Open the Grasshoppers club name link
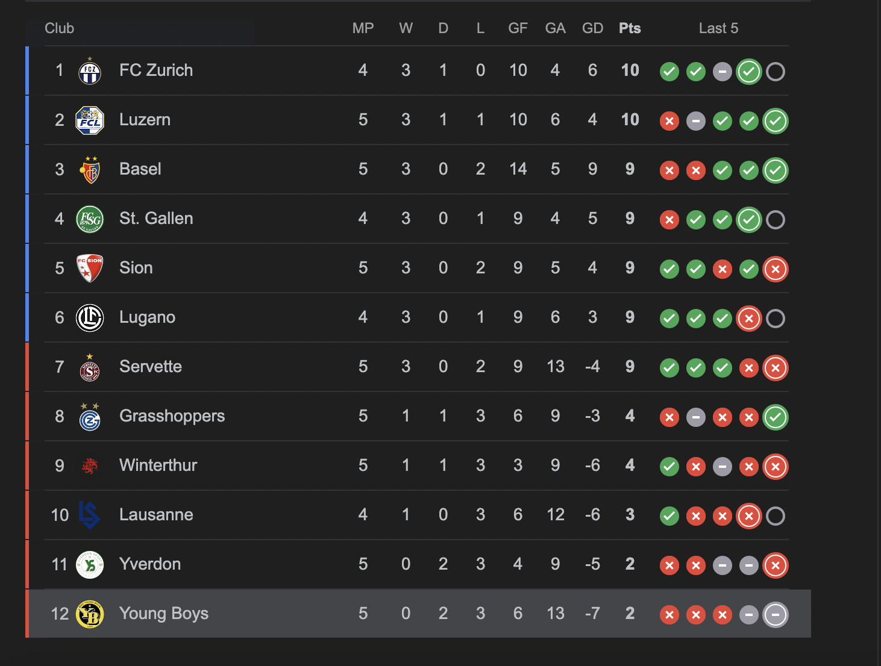The height and width of the screenshot is (666, 881). point(172,416)
